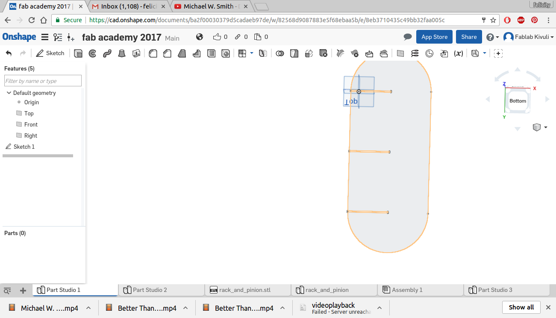The width and height of the screenshot is (556, 318).
Task: Open the Fablab Kivuli account menu
Action: tap(529, 37)
